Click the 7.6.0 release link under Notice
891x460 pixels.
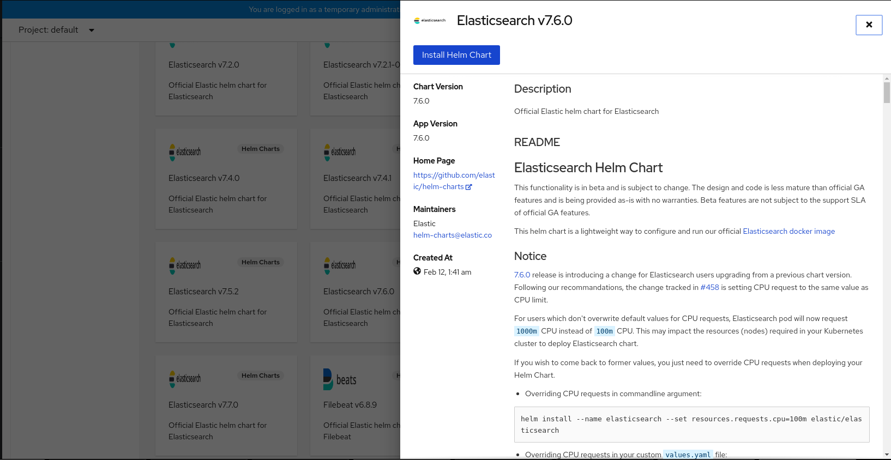[522, 275]
